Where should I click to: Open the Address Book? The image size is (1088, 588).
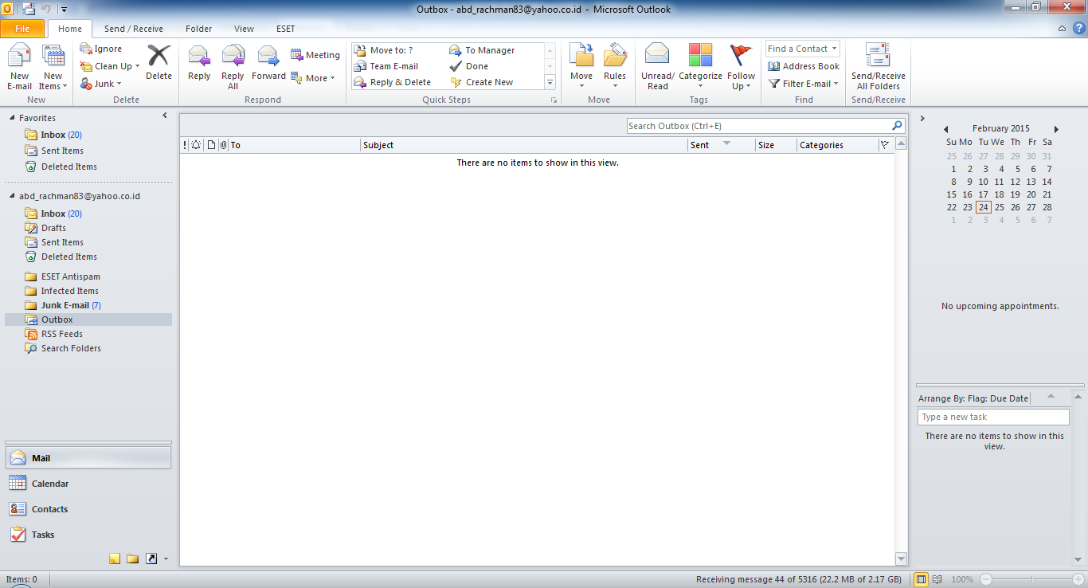804,66
